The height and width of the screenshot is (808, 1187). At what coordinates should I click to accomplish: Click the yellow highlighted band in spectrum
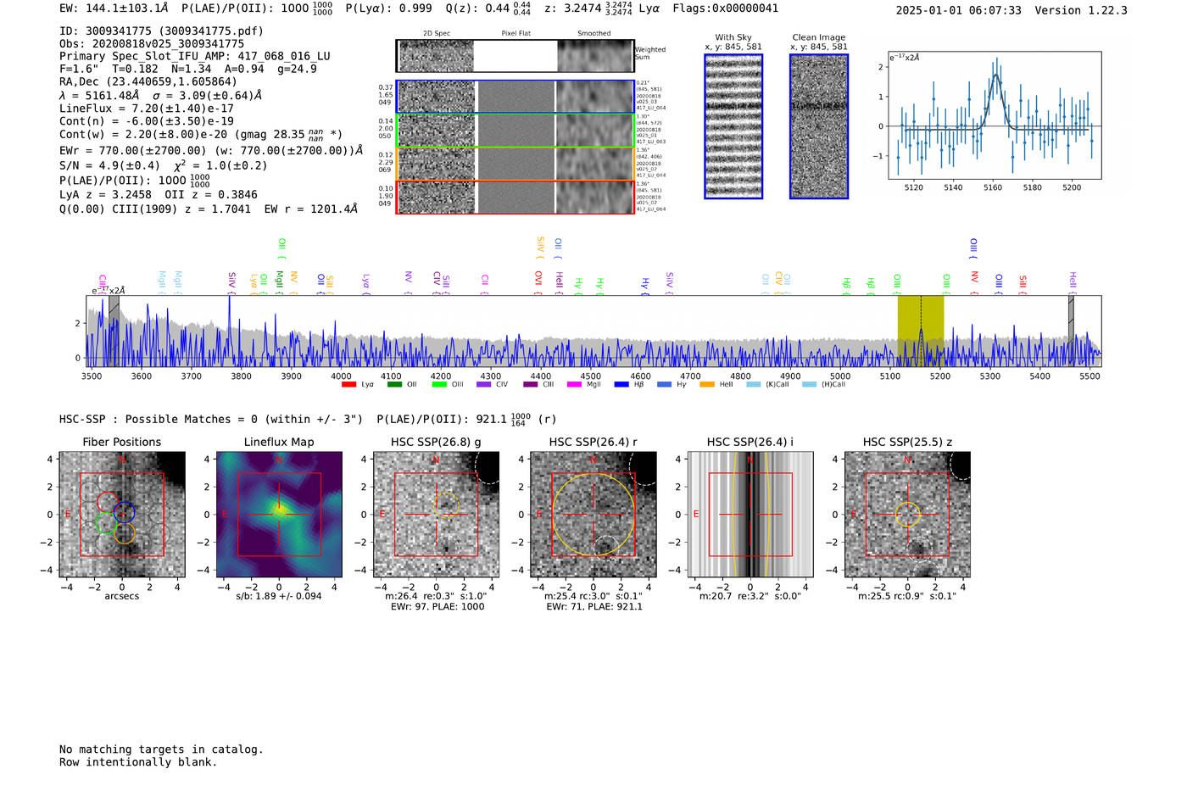point(921,331)
